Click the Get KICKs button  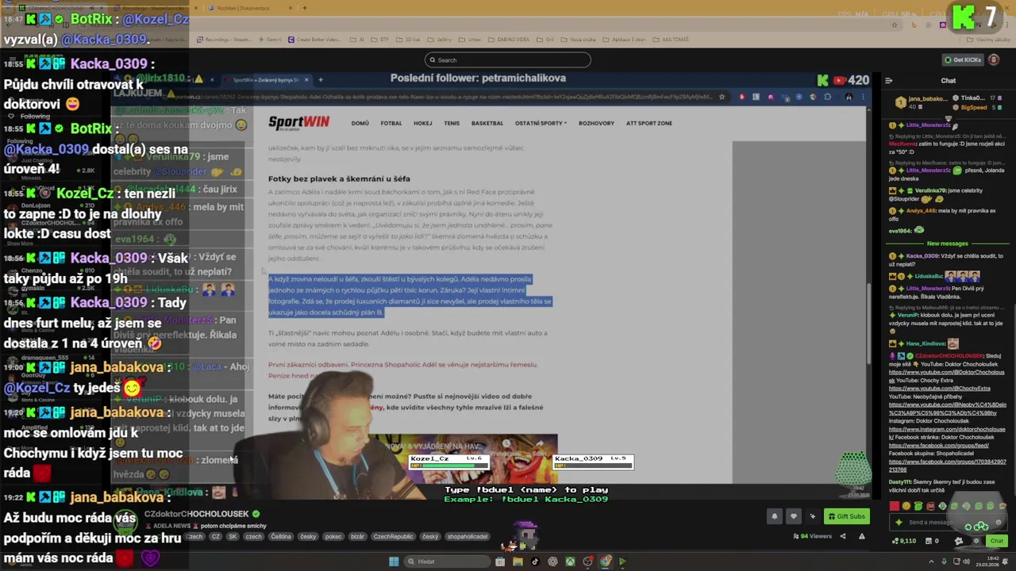962,59
